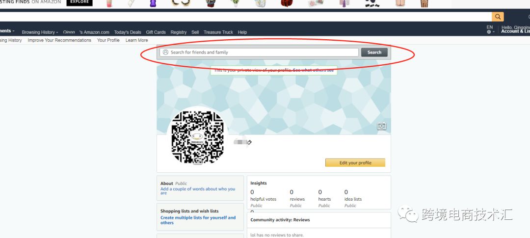
Task: Click the About Public heading
Action: [174, 184]
